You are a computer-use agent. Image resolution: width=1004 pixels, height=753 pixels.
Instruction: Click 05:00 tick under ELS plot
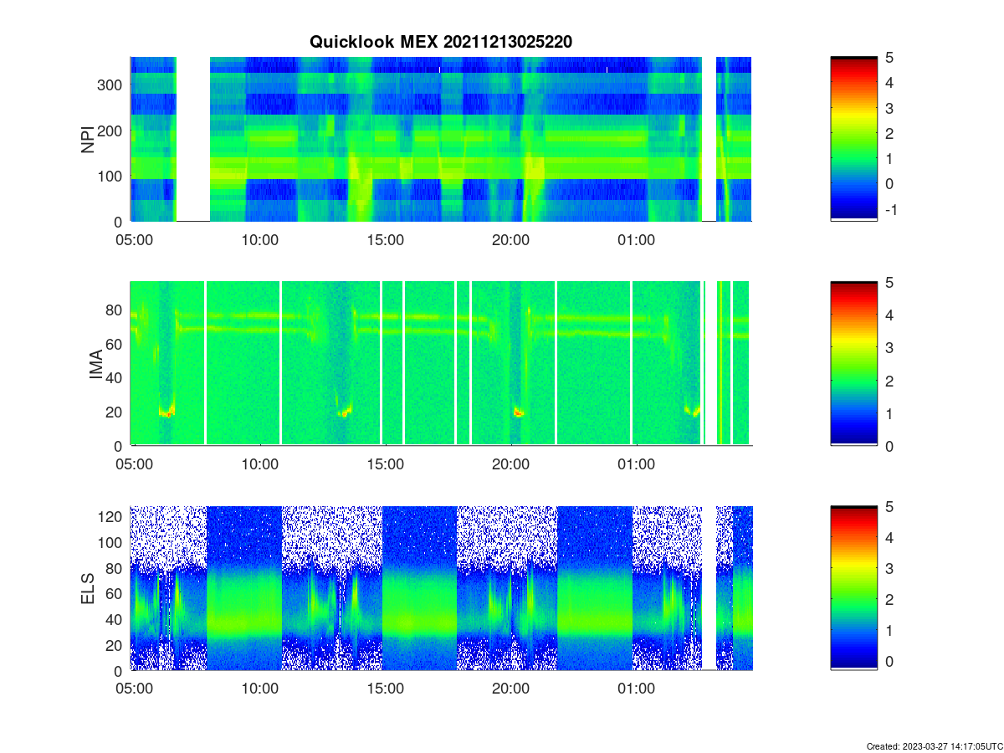[134, 689]
